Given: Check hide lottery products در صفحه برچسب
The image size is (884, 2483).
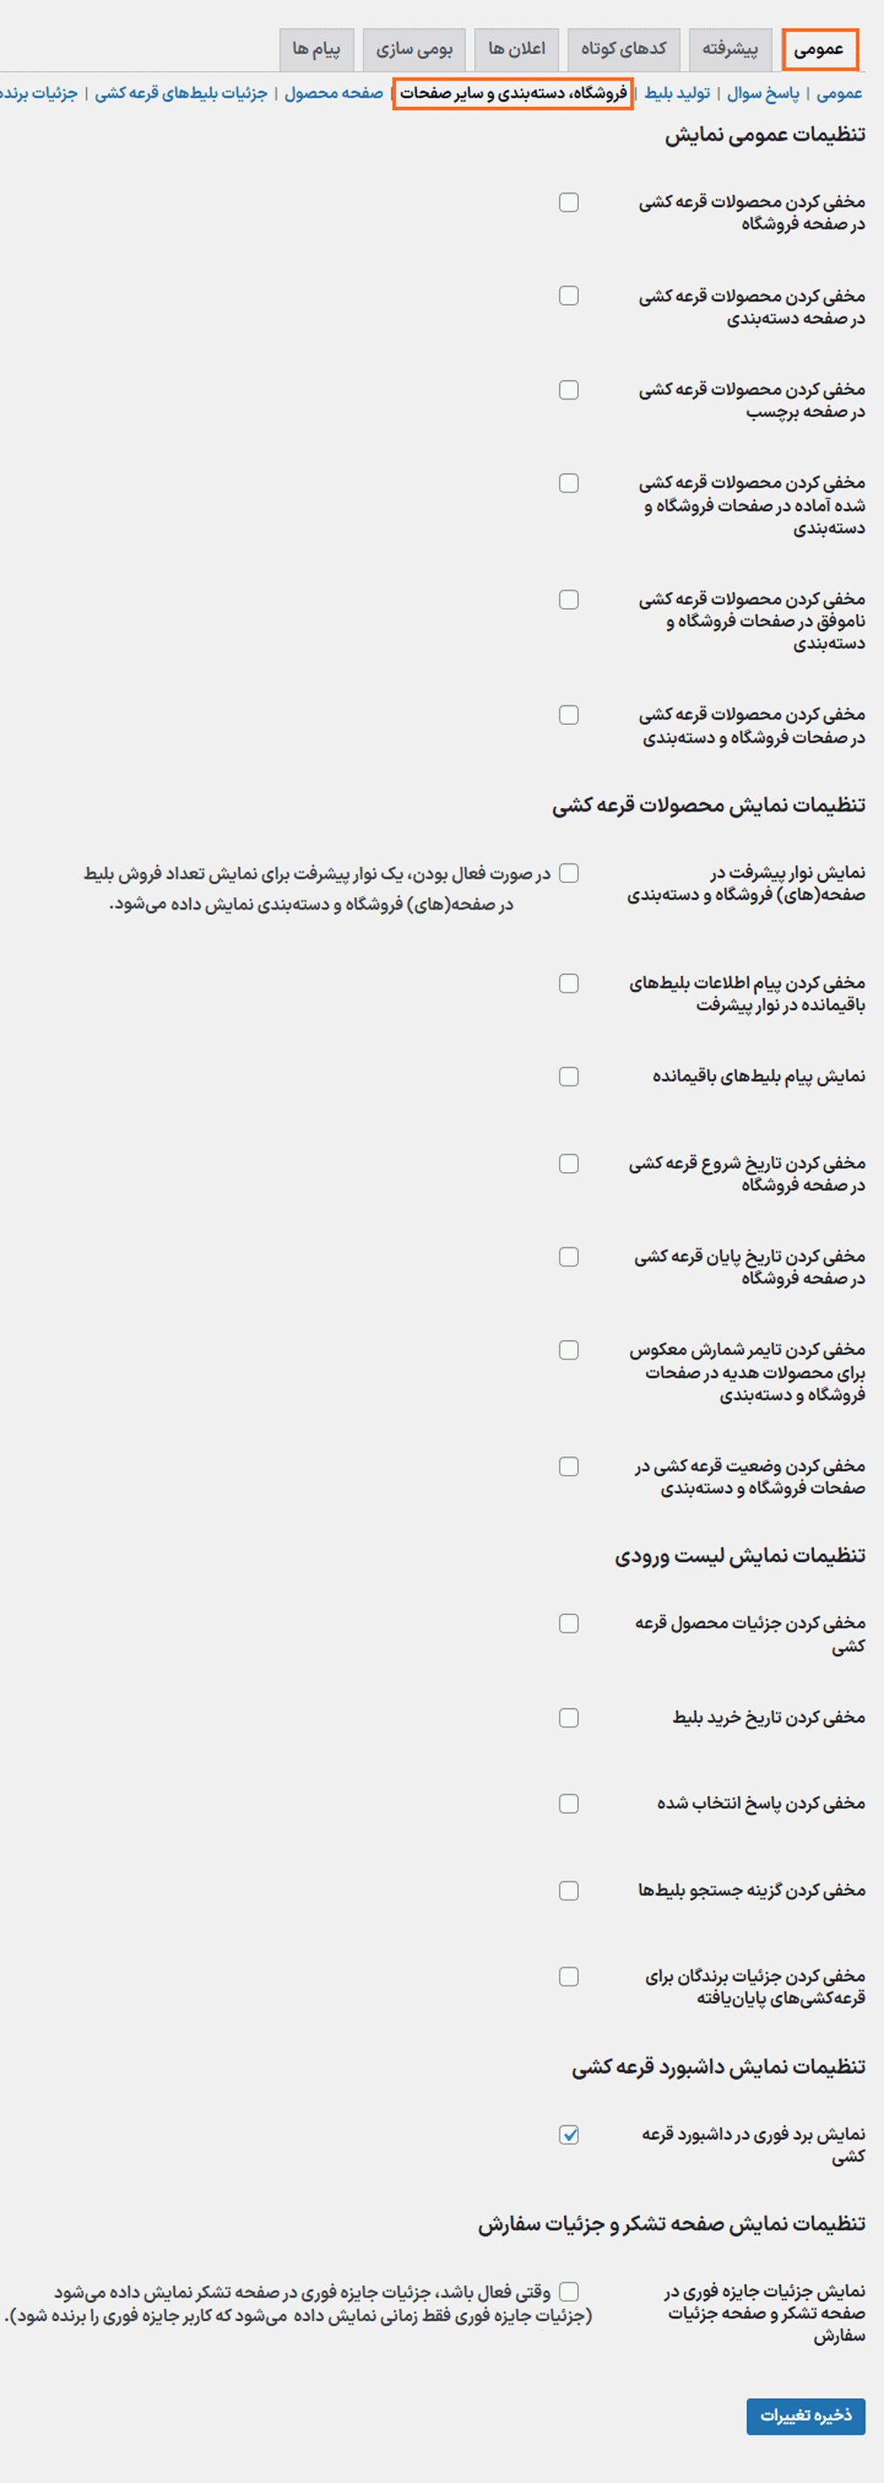Looking at the screenshot, I should [568, 390].
